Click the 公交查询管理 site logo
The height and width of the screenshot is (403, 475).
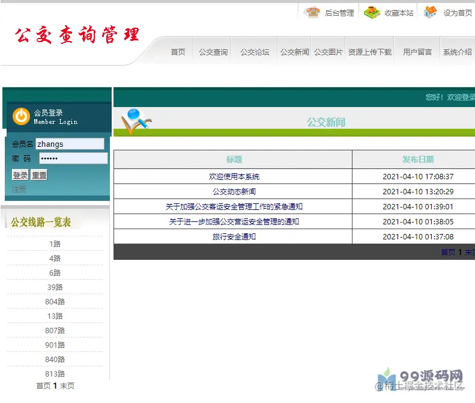[77, 35]
